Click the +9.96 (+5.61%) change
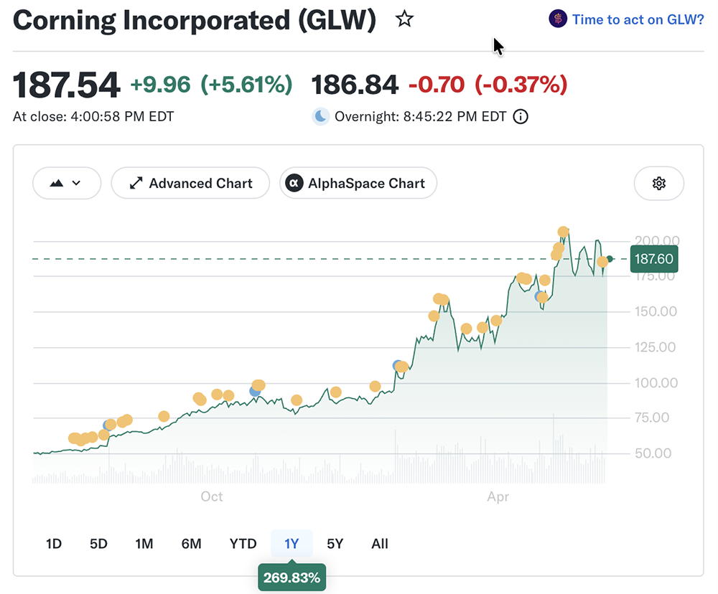 (211, 85)
